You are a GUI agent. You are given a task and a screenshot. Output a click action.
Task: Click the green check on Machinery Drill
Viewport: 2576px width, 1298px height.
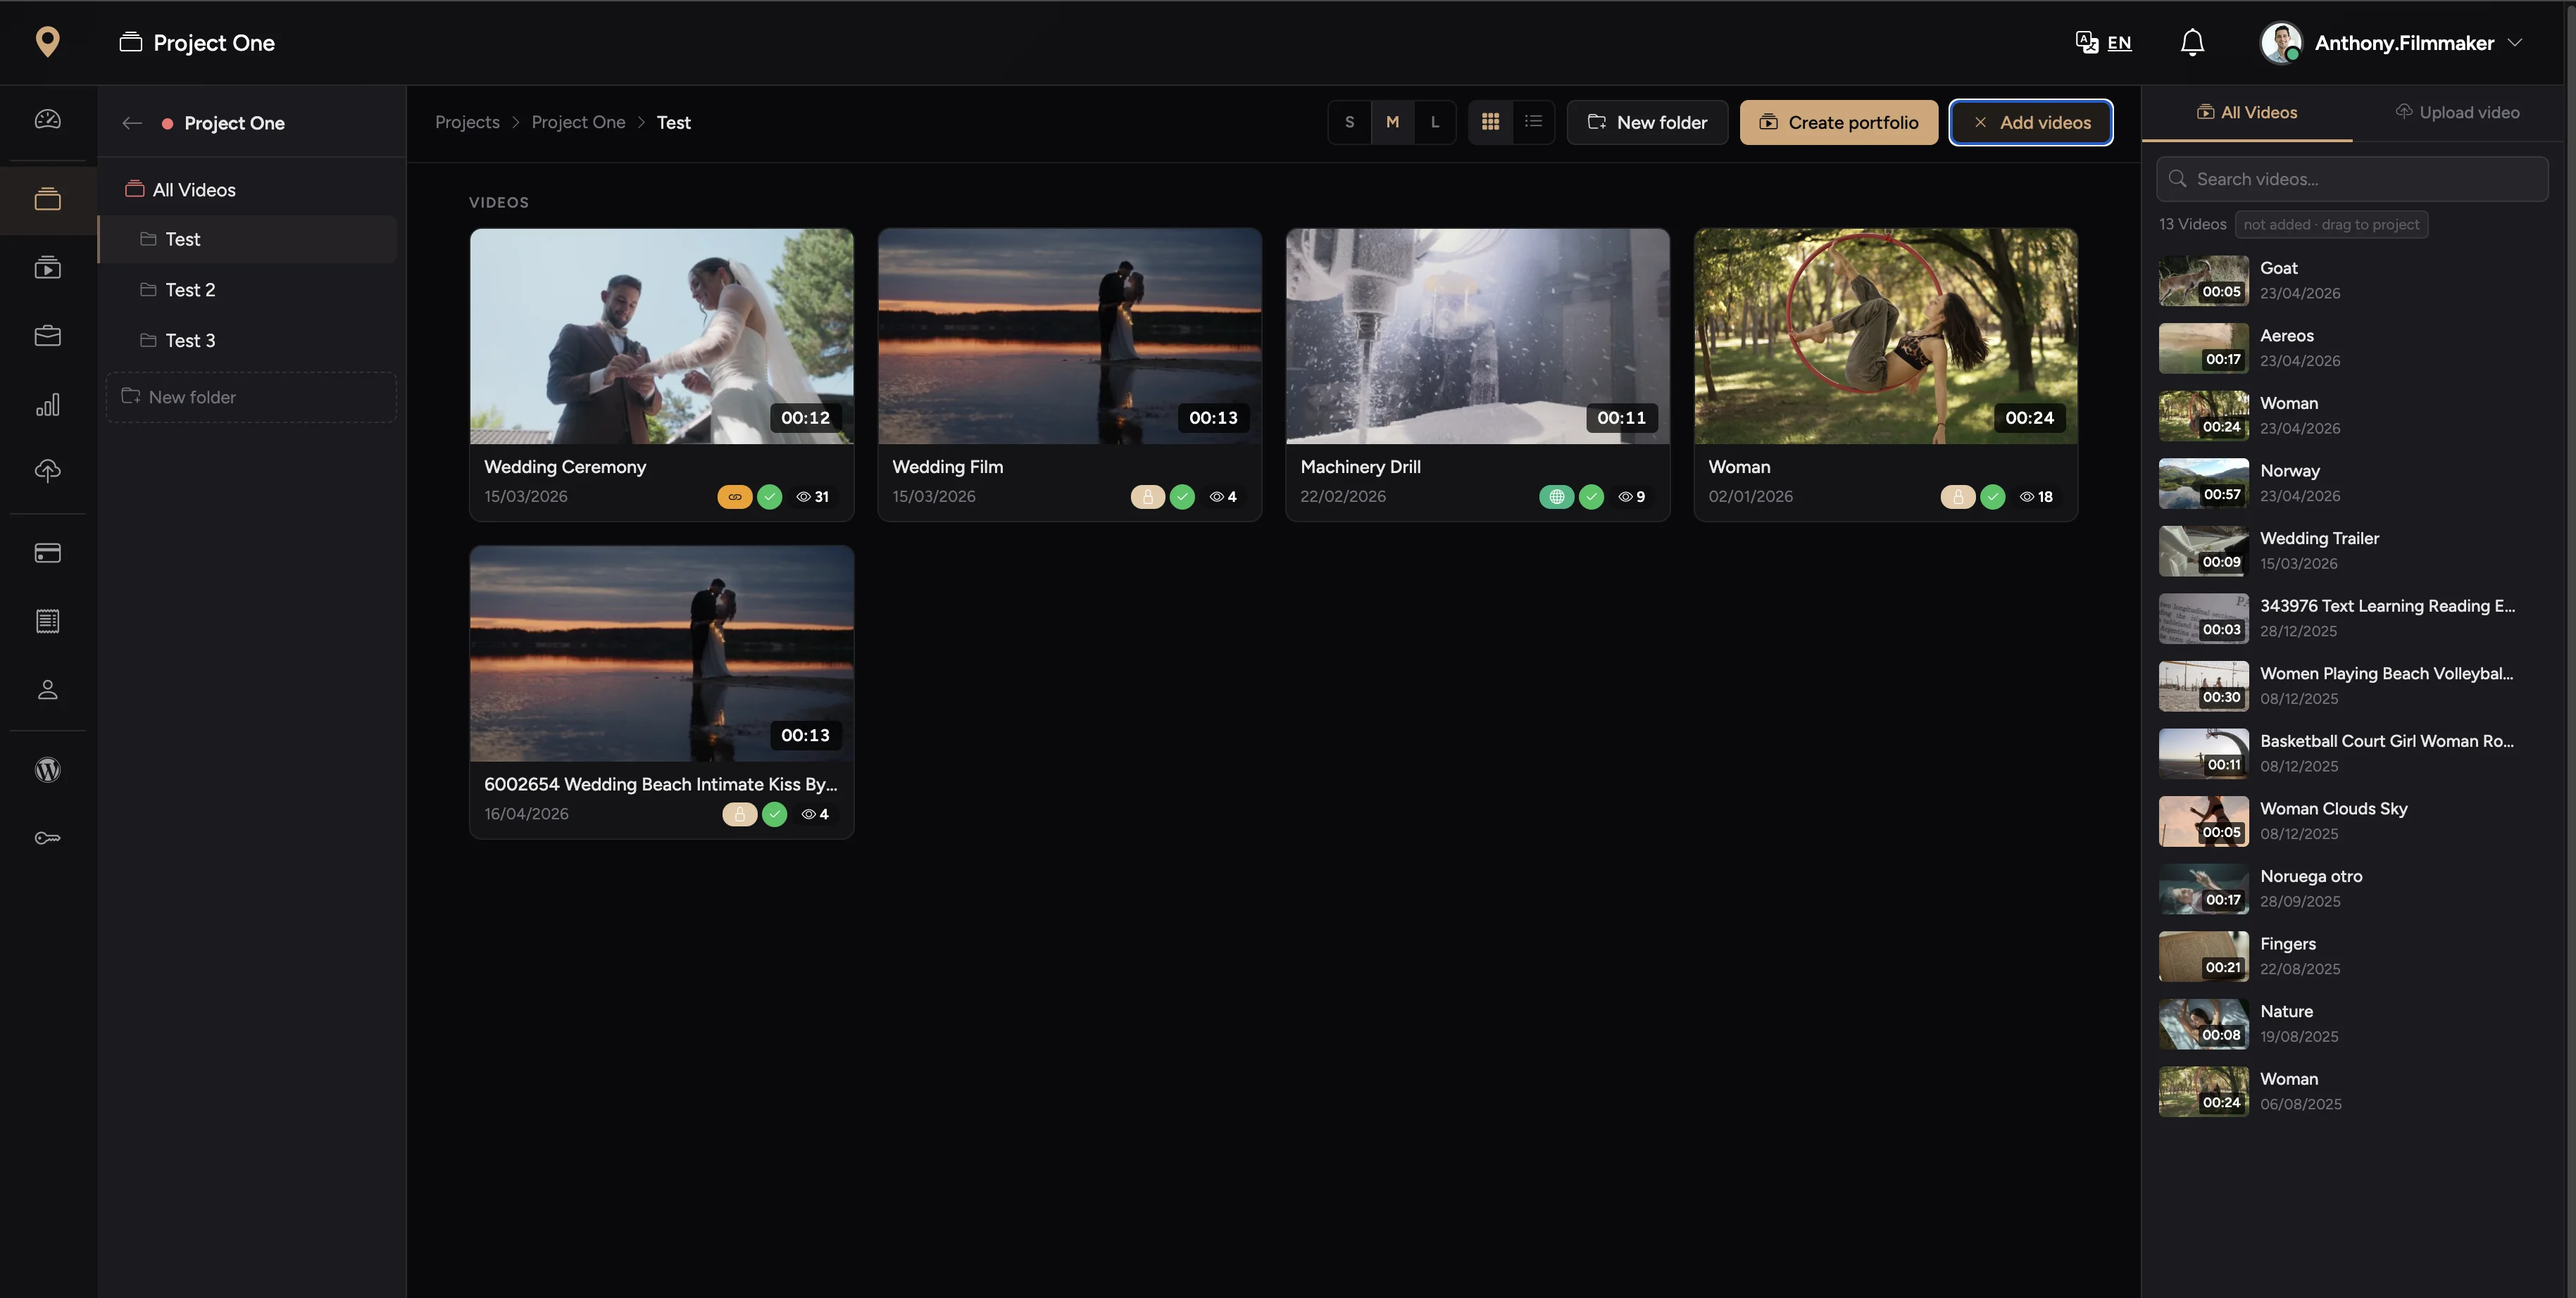[x=1591, y=497]
